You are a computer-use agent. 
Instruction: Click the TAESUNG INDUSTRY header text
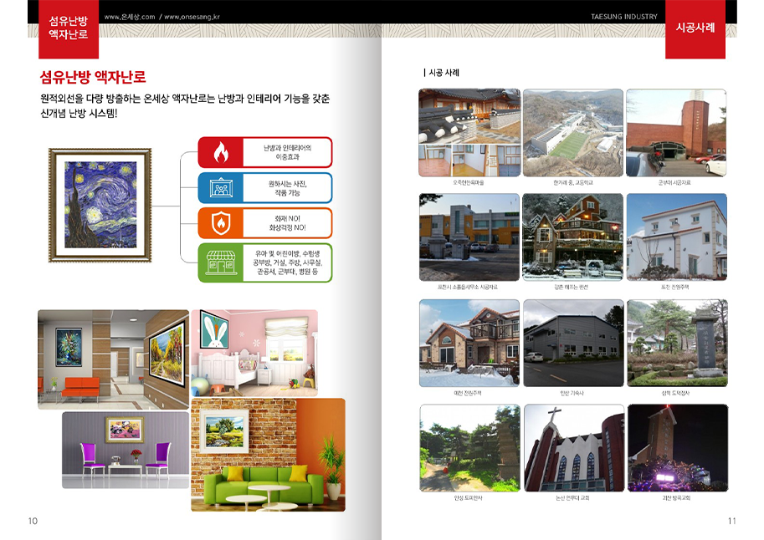[x=624, y=17]
